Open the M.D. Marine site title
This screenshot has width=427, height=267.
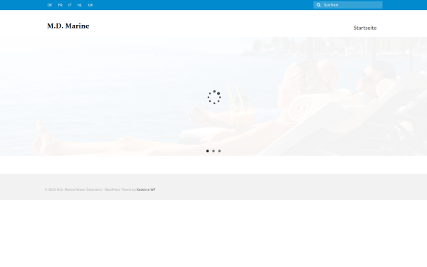[68, 26]
